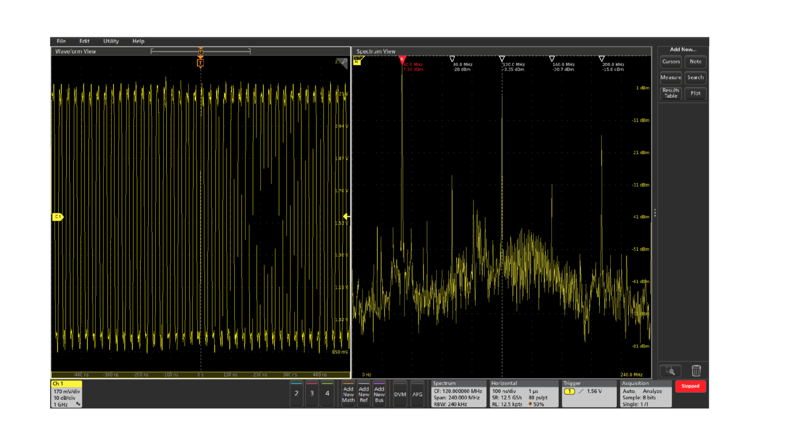Click the -30.7 dBm marker readout
The height and width of the screenshot is (425, 804).
[563, 70]
